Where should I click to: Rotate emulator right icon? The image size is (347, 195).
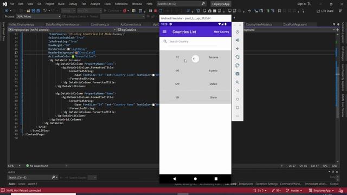237,66
